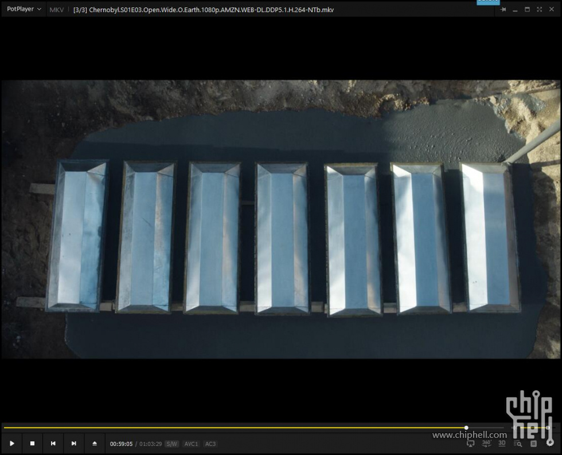Toggle 360 degree video mode
The image size is (562, 455).
(x=486, y=444)
